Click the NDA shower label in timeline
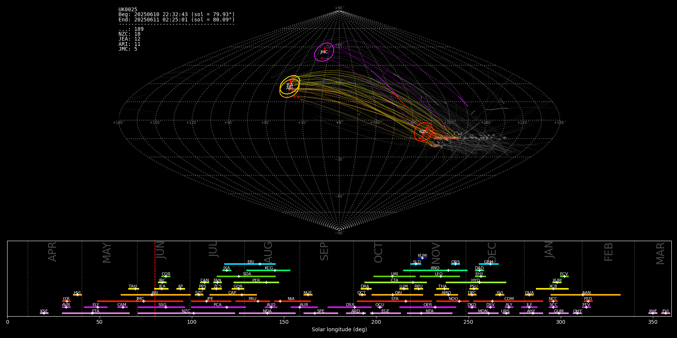 click(x=267, y=311)
